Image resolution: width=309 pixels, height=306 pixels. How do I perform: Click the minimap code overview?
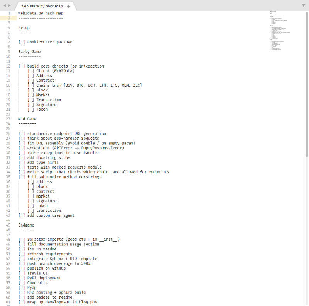point(280,30)
